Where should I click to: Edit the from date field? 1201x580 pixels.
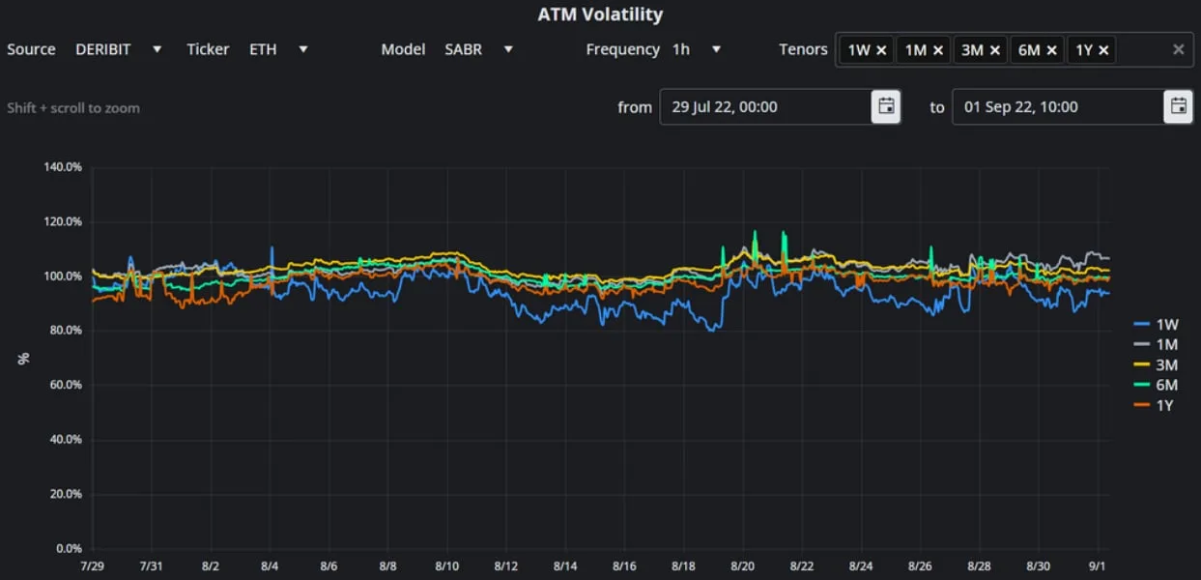coord(765,106)
